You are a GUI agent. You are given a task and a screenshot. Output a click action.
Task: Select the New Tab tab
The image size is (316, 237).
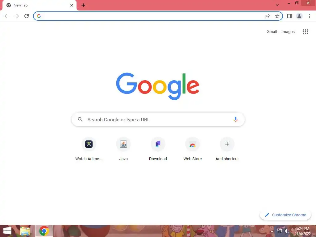(x=39, y=6)
